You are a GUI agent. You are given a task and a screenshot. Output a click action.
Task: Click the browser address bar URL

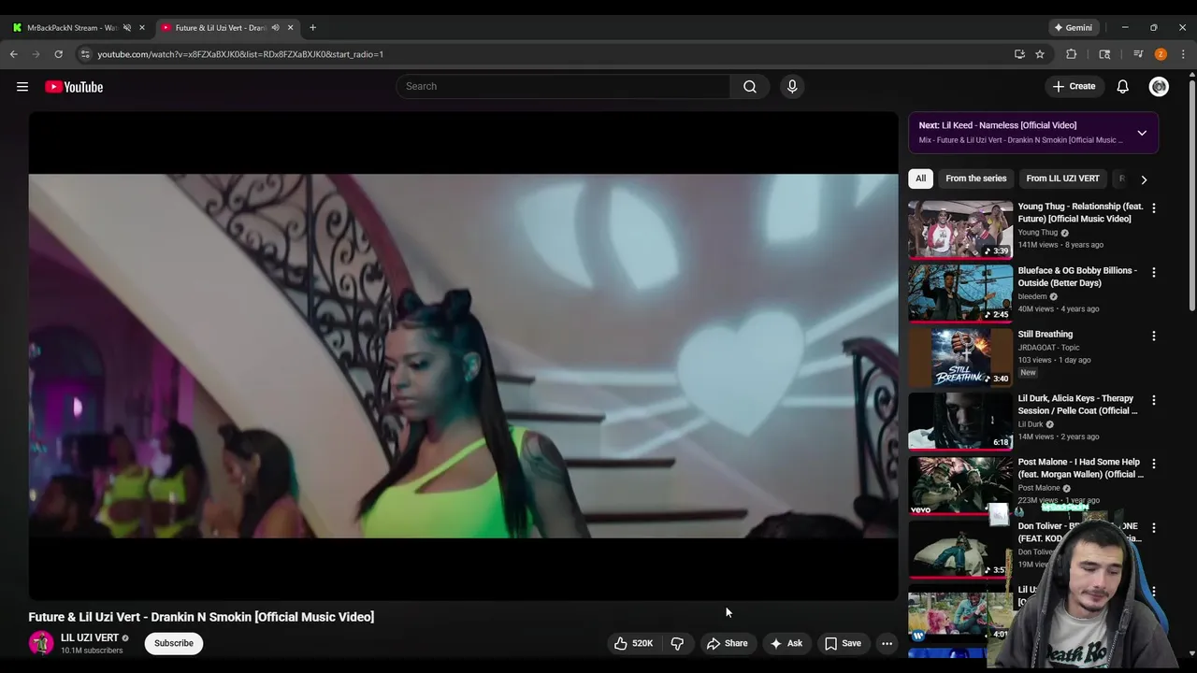tap(240, 54)
